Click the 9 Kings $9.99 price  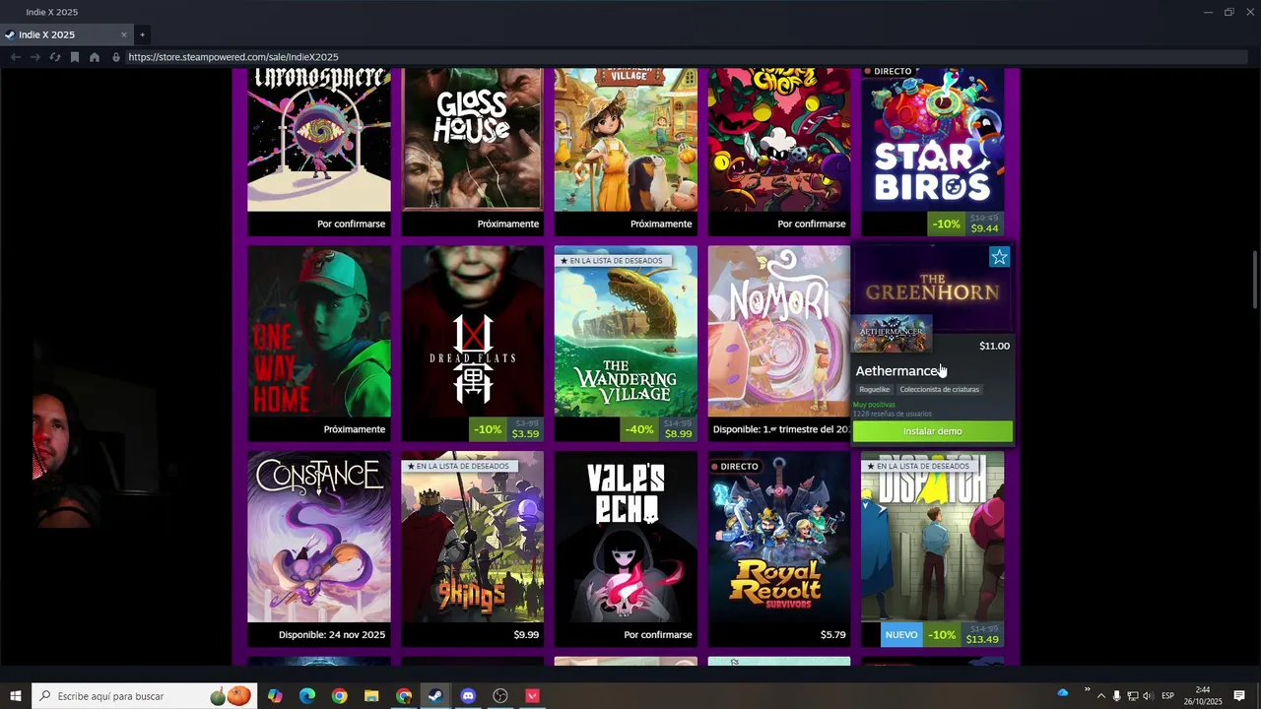pyautogui.click(x=526, y=635)
